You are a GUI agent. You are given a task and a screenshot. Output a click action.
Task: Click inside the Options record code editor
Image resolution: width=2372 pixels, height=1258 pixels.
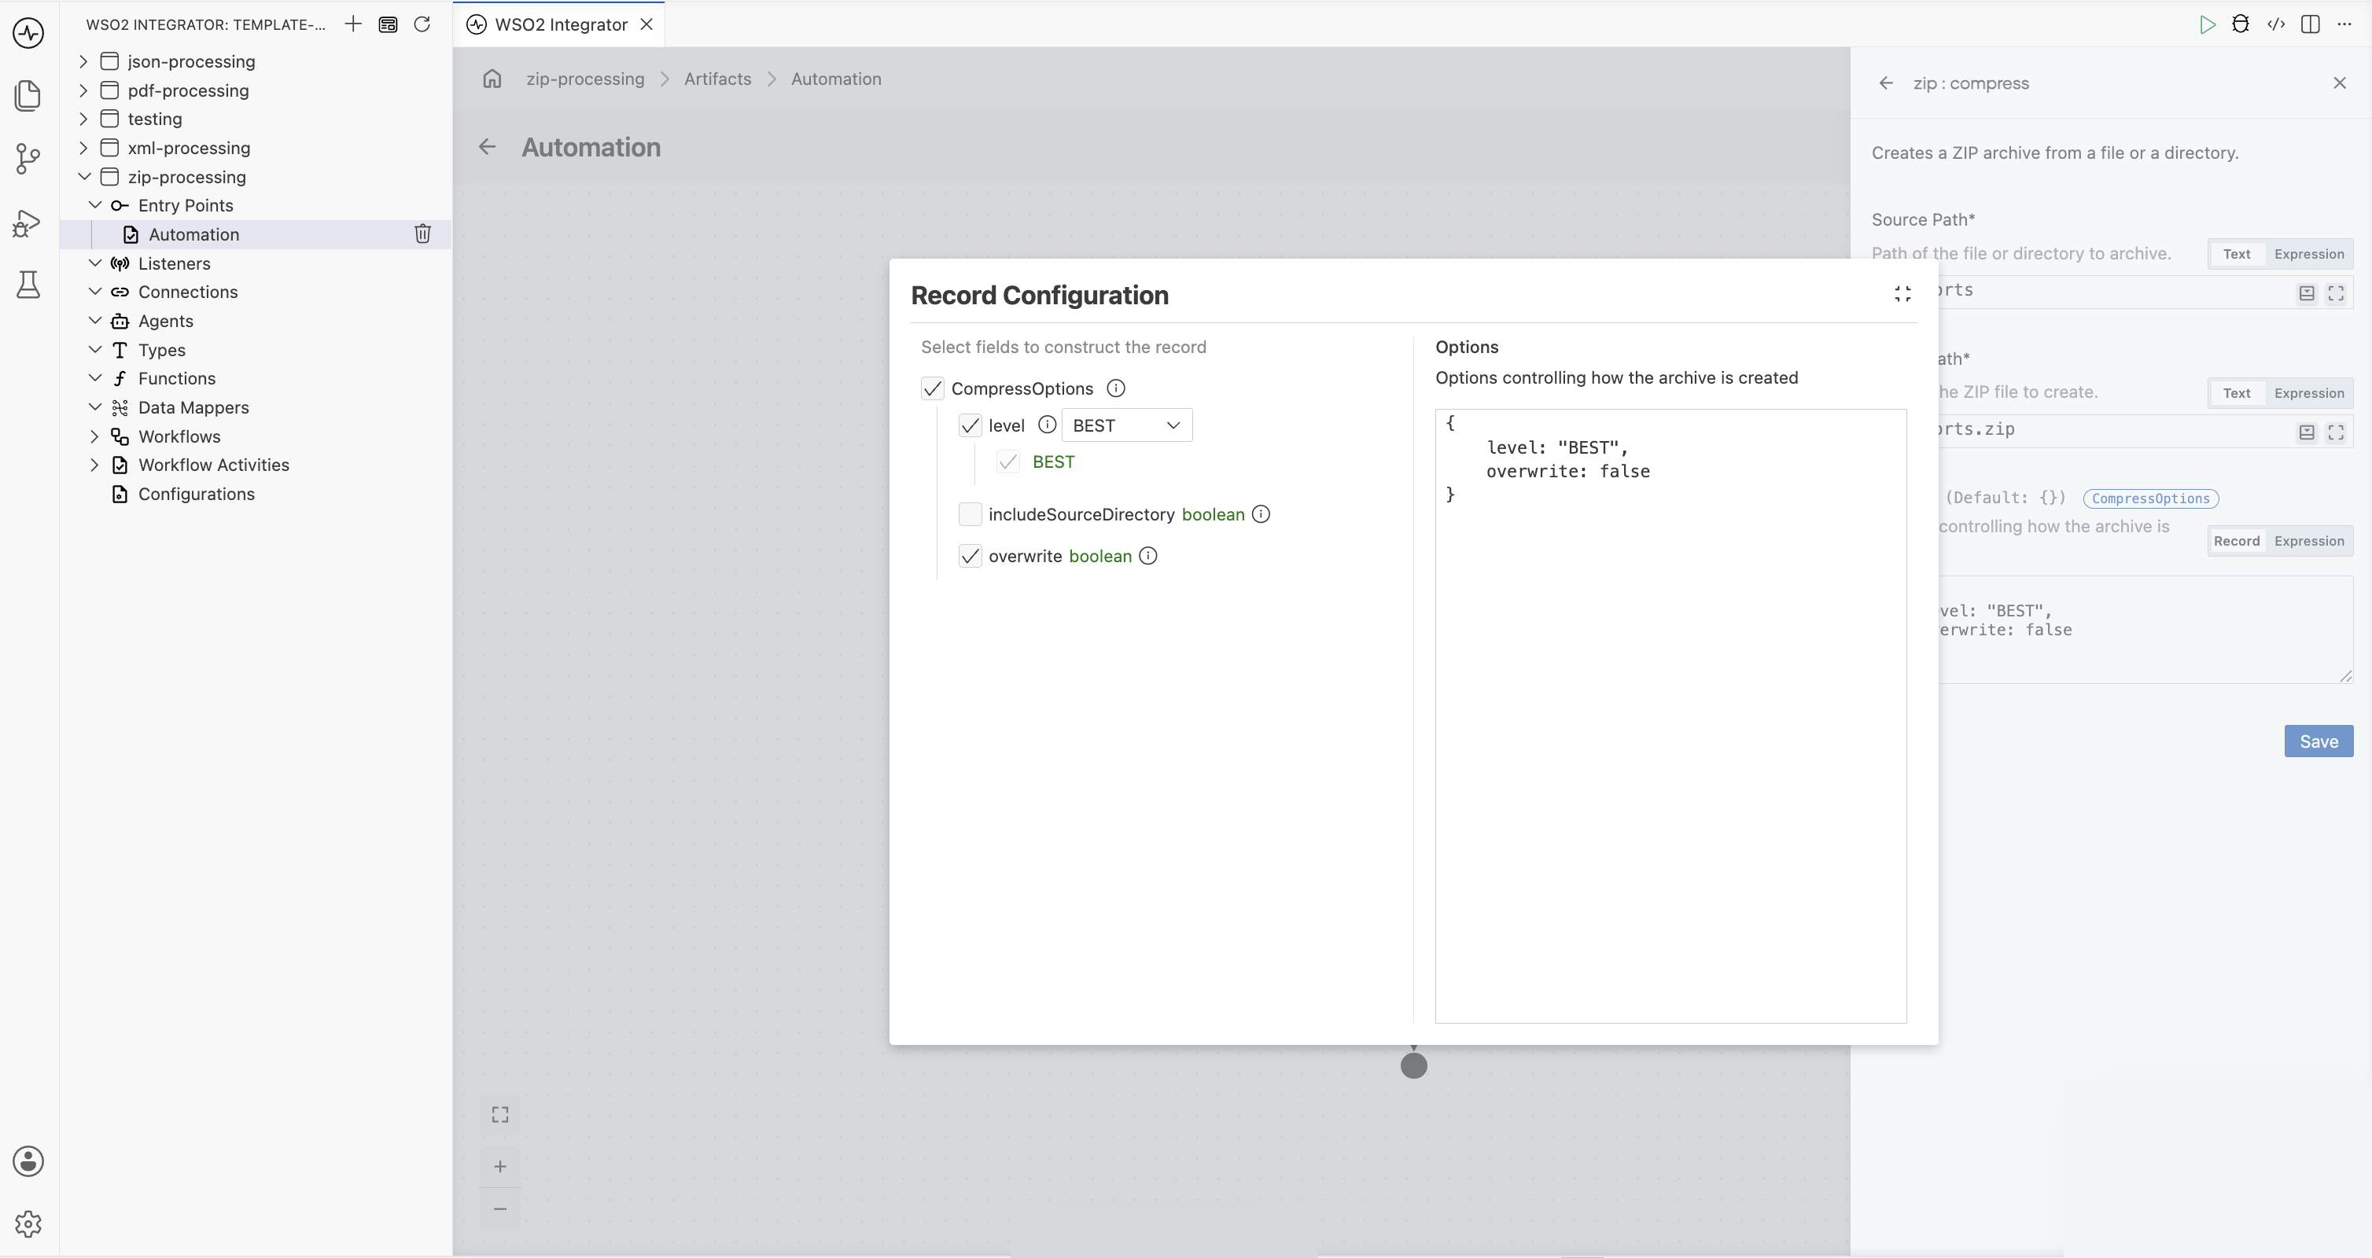pos(1670,716)
